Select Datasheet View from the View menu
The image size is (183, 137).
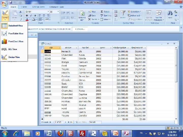14,26
